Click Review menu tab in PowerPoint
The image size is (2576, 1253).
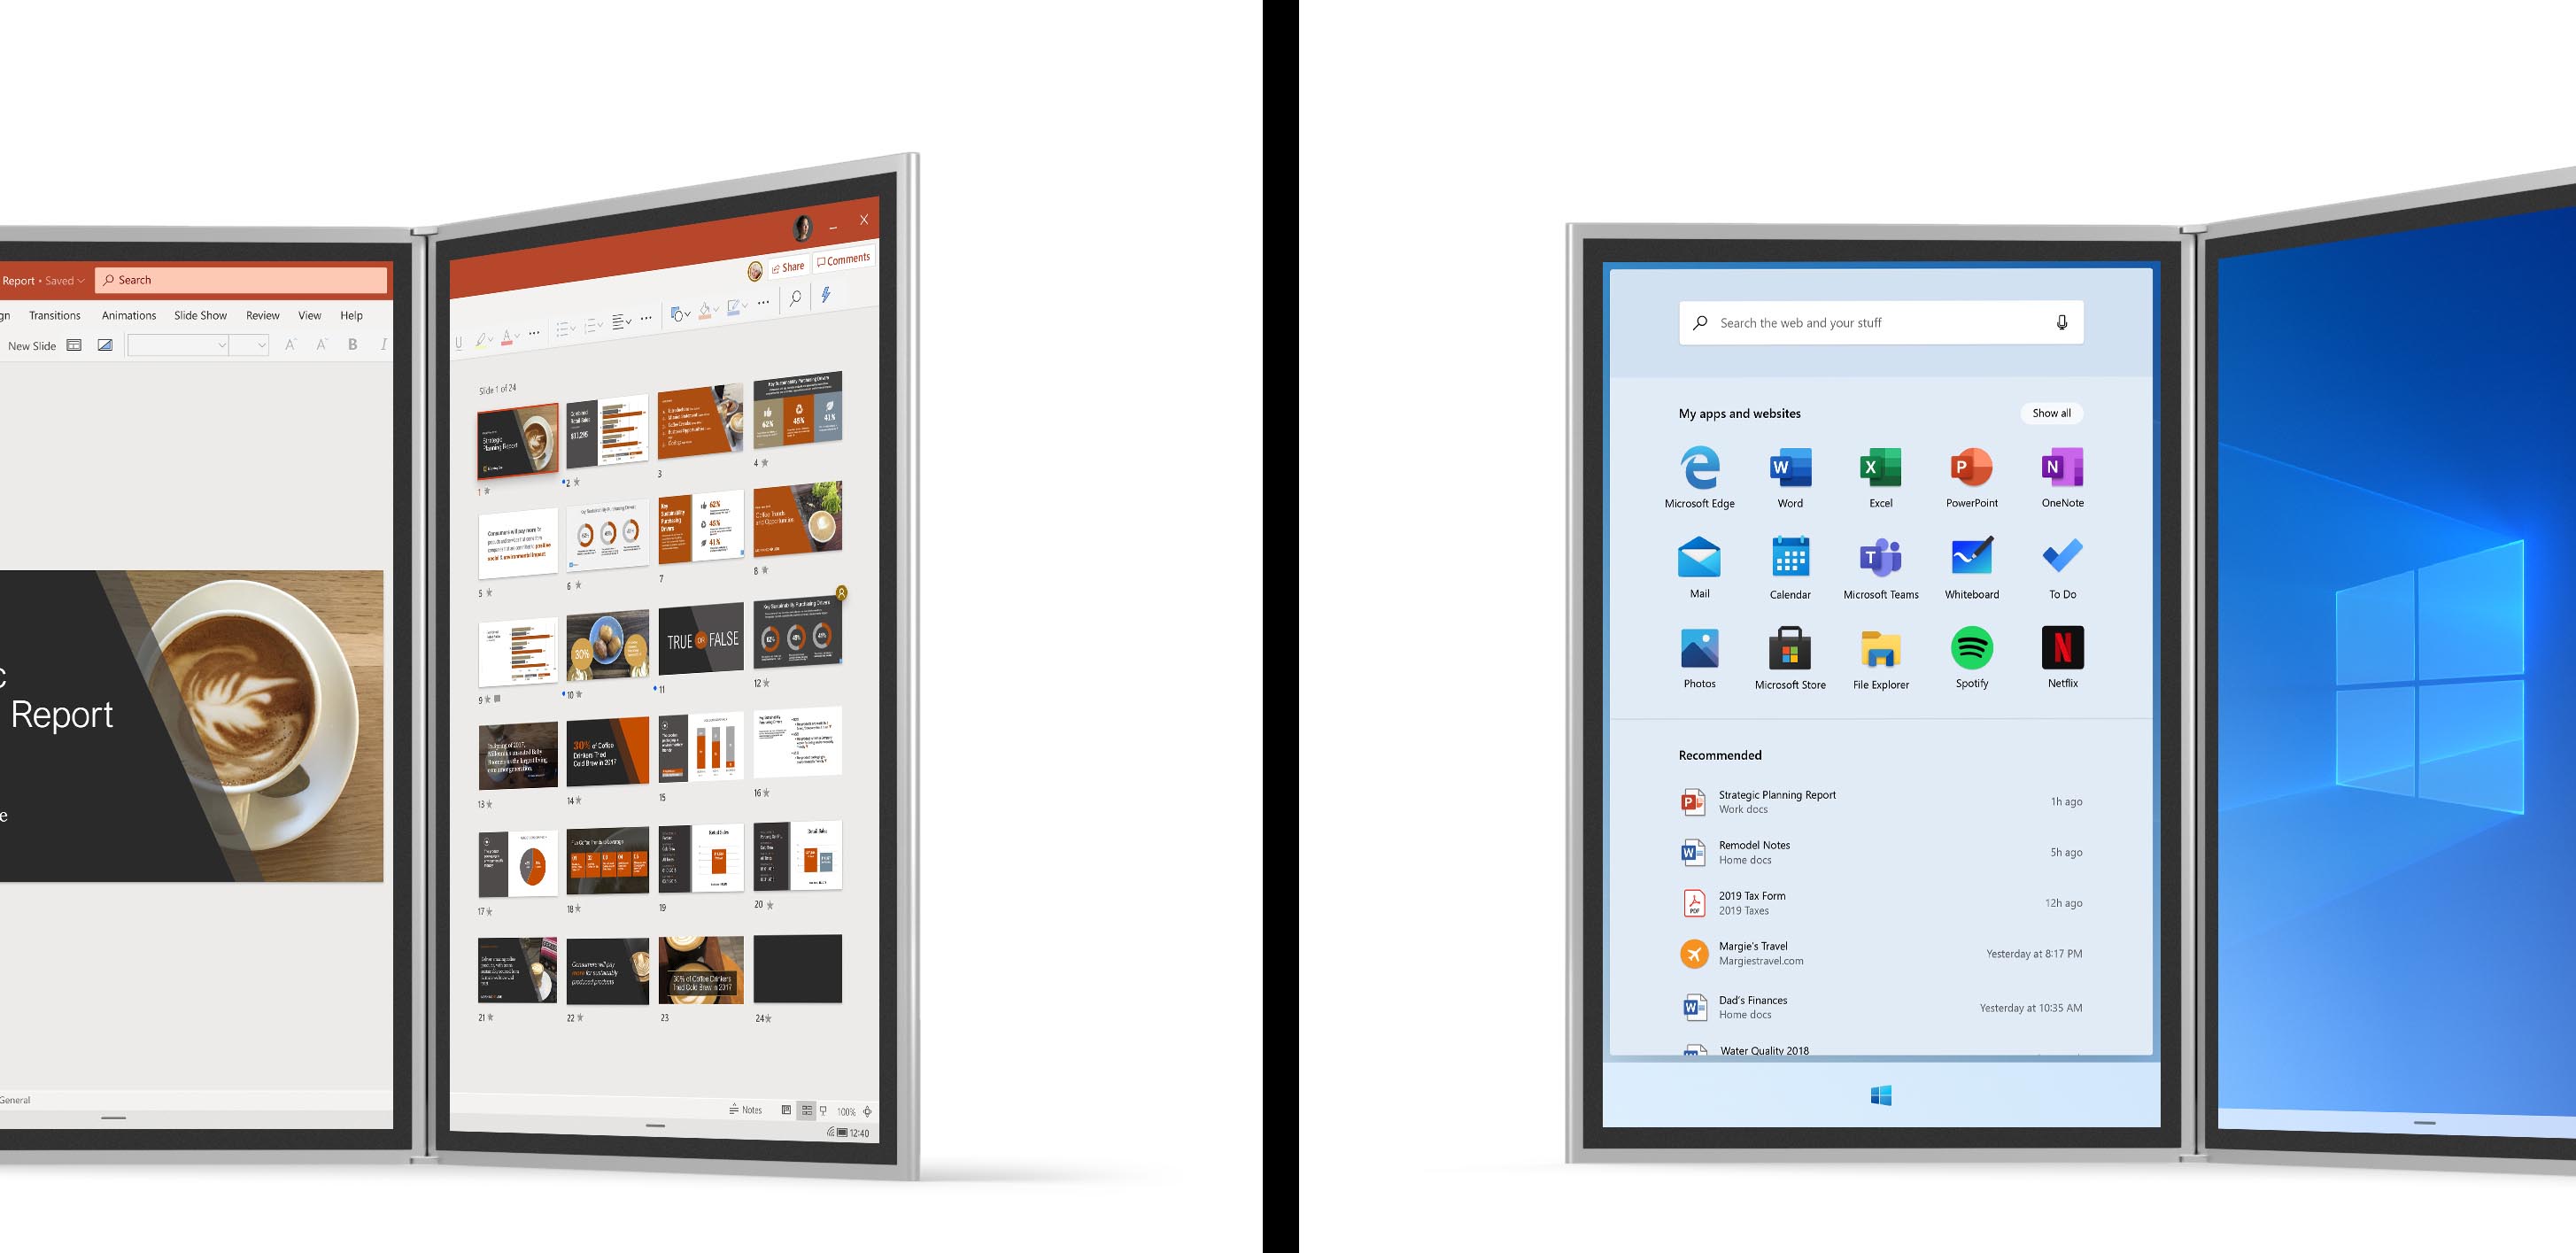click(251, 315)
